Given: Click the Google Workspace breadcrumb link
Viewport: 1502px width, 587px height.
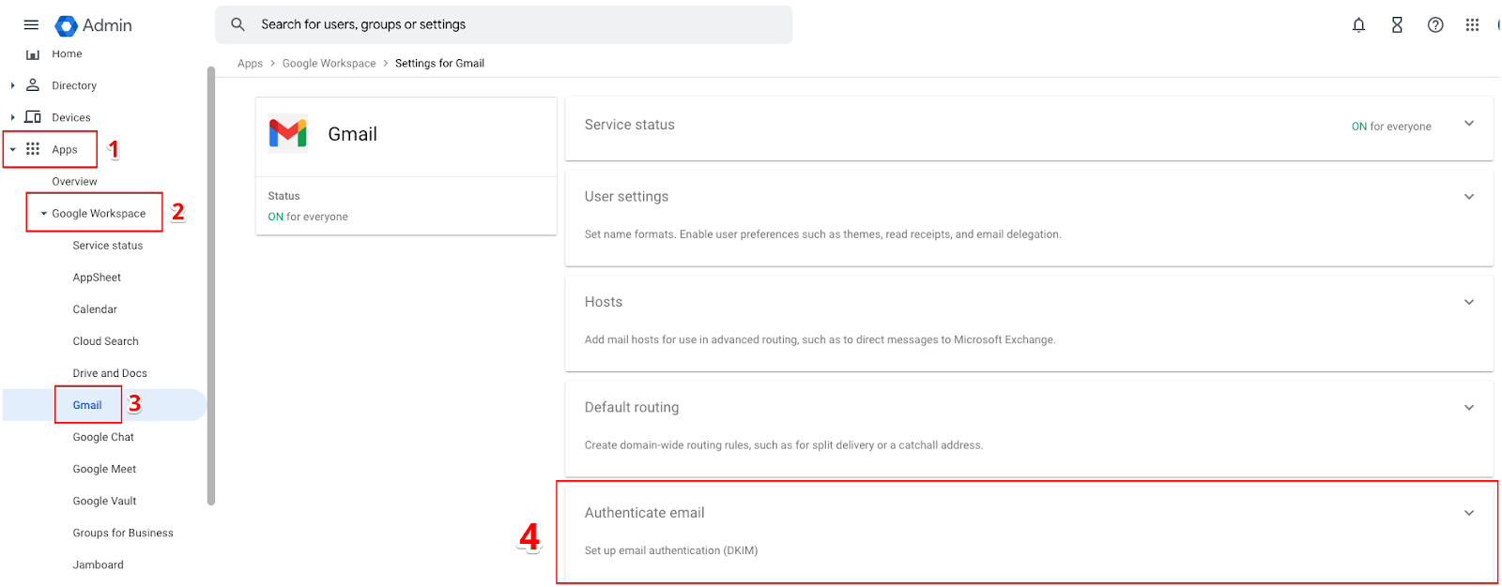Looking at the screenshot, I should pos(329,64).
